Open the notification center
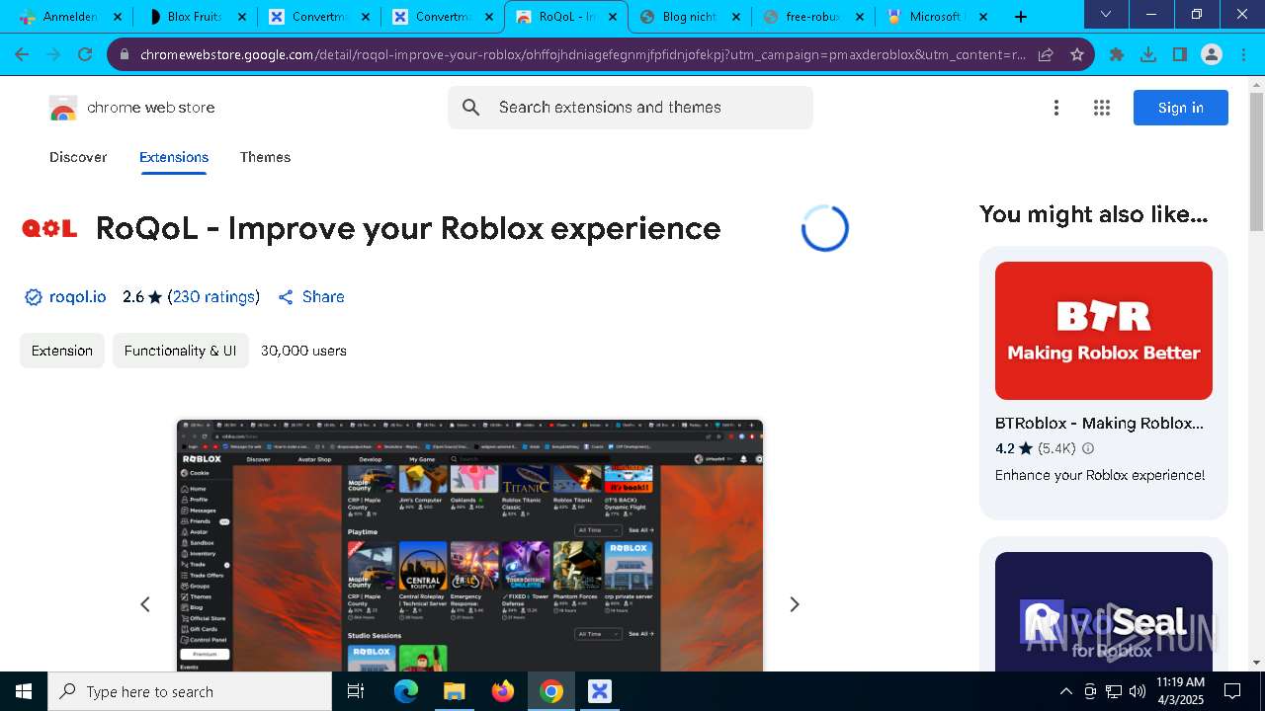 pos(1232,691)
